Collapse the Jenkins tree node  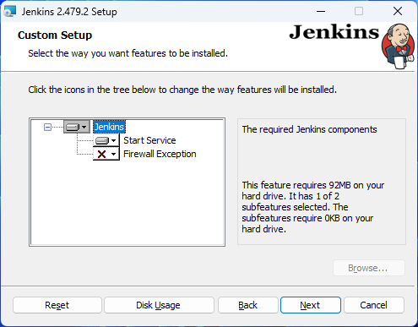[x=47, y=128]
